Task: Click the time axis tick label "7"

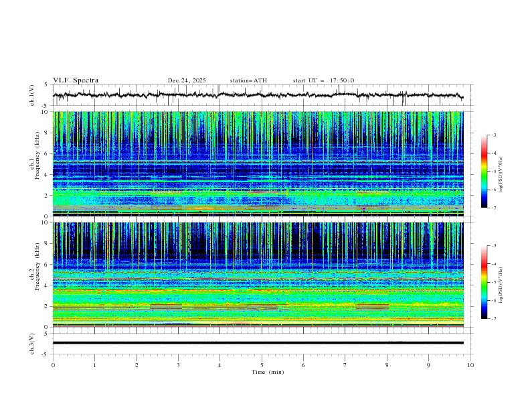Action: click(x=345, y=365)
